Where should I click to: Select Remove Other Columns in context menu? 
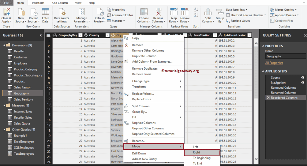154,50
